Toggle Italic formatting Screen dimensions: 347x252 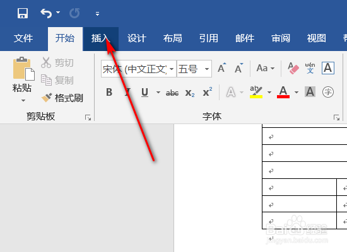pyautogui.click(x=127, y=92)
